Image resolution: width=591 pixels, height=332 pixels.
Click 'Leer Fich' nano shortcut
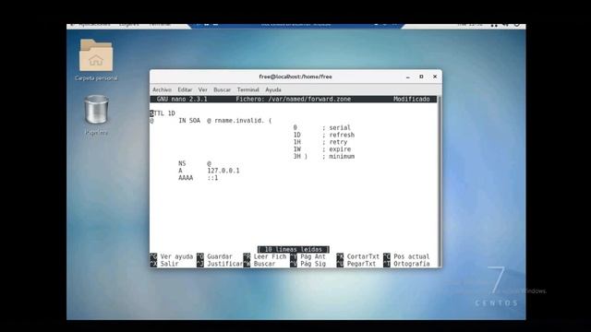tap(270, 256)
